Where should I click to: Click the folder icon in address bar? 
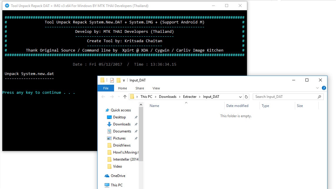click(x=132, y=97)
